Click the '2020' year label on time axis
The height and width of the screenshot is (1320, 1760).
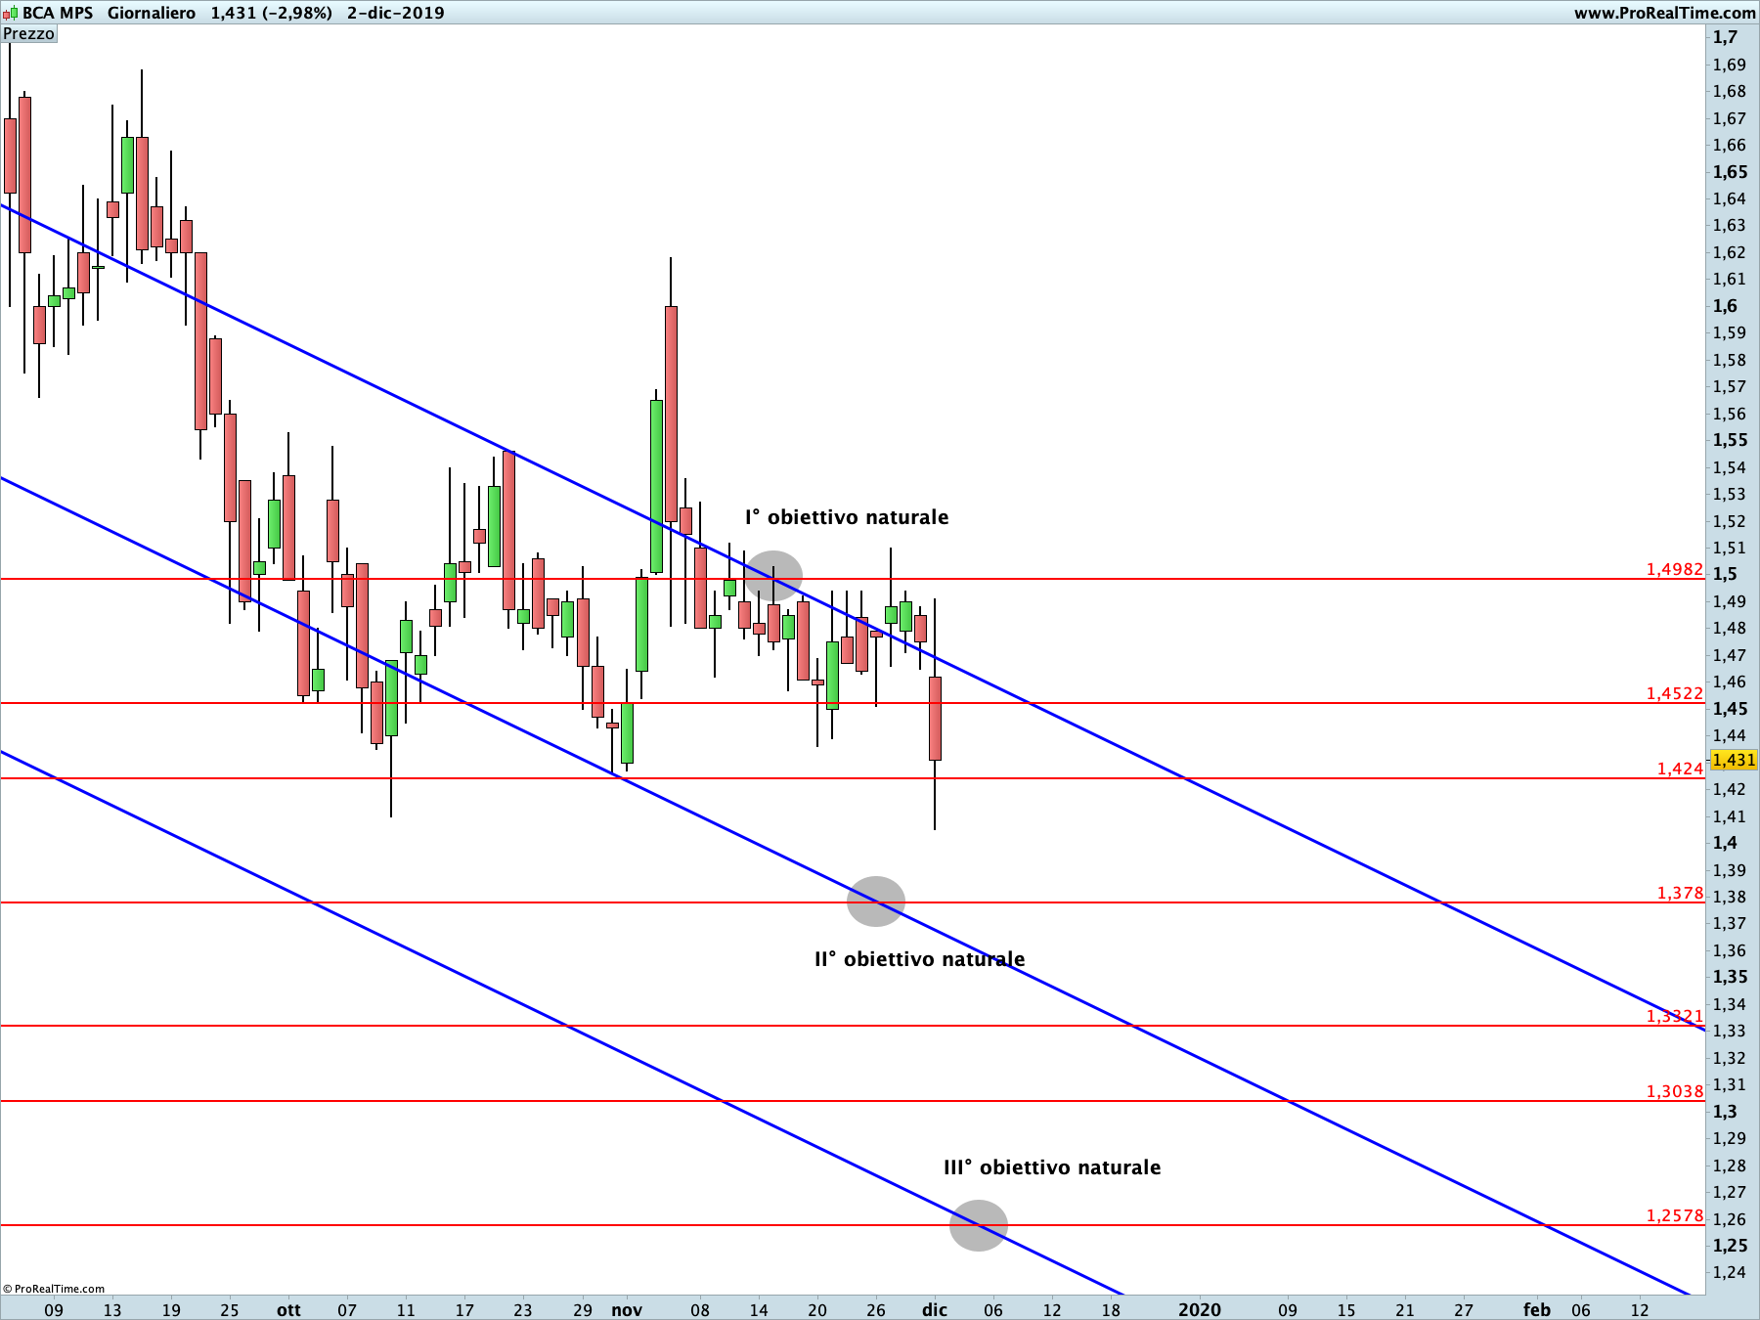[x=1200, y=1310]
